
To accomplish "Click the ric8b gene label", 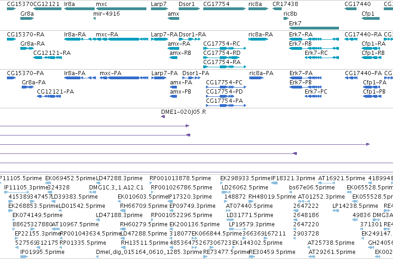I will pyautogui.click(x=290, y=14).
